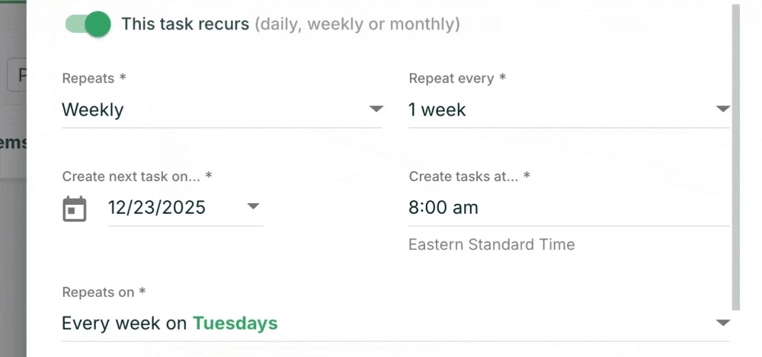
Task: Click the partially hidden button behind the dialog
Action: (x=17, y=76)
